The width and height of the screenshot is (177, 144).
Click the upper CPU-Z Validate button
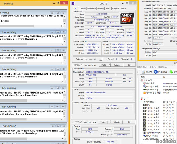point(117,65)
